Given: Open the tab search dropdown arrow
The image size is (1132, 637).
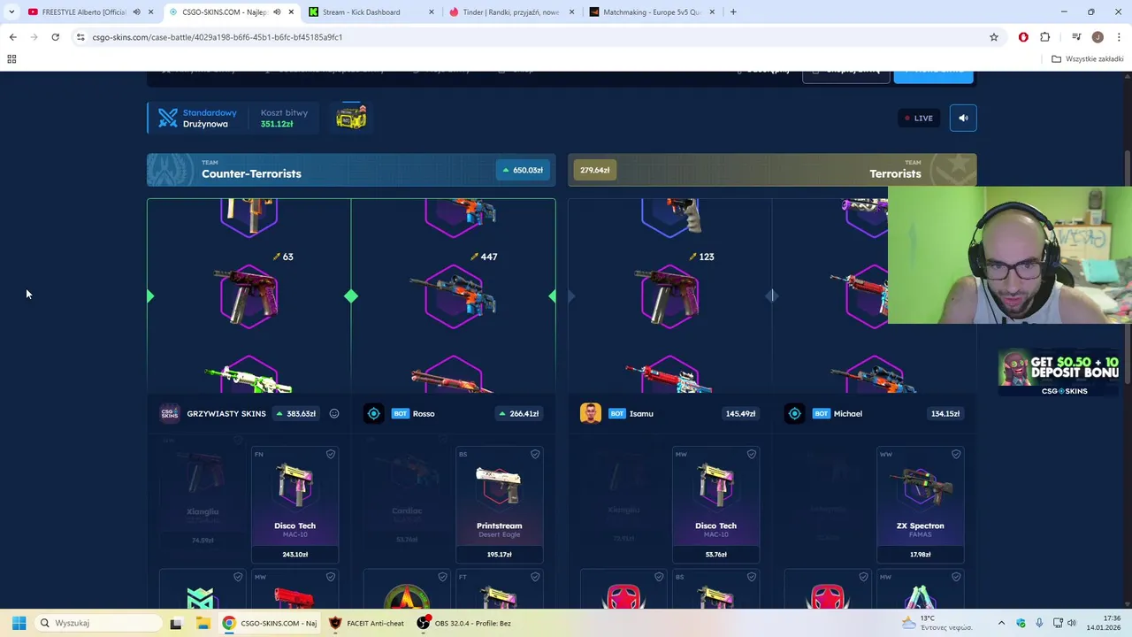Looking at the screenshot, I should 11,12.
